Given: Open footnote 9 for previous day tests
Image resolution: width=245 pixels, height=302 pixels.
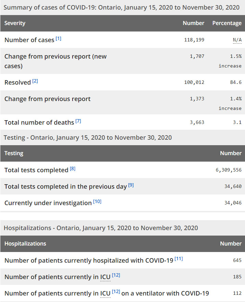Looking at the screenshot, I should tap(131, 185).
